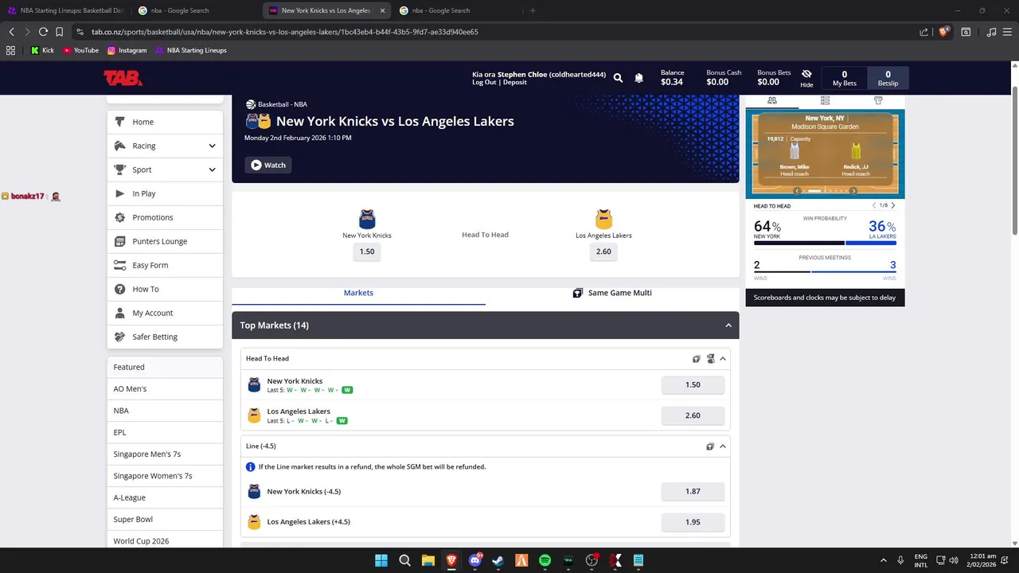Select NBA featured link
Image resolution: width=1019 pixels, height=573 pixels.
tap(165, 411)
